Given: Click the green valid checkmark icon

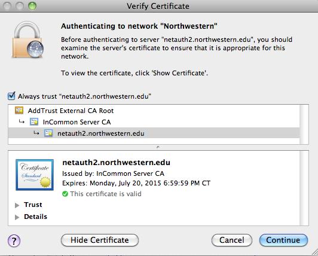Looking at the screenshot, I should tap(65, 194).
